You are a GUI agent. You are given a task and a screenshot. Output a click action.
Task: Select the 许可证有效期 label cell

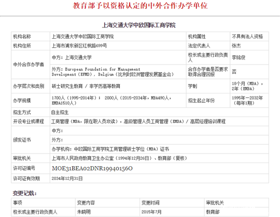pyautogui.click(x=31, y=178)
